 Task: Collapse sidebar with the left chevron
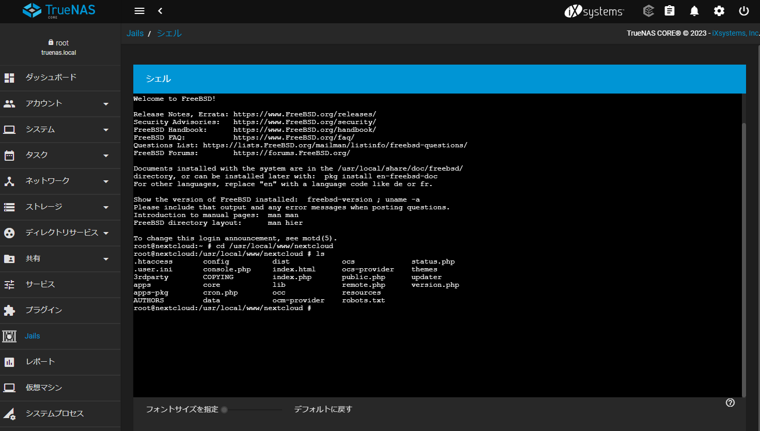(x=160, y=11)
